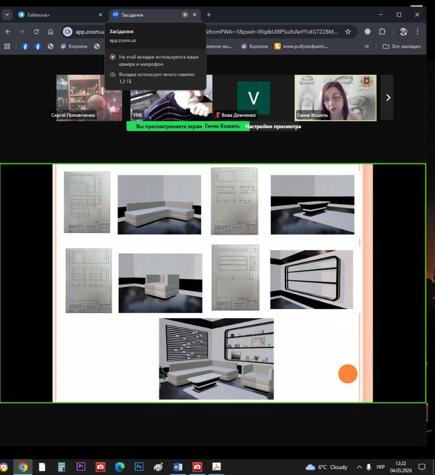Open Adobe Premiere Pro from the taskbar

click(81, 467)
